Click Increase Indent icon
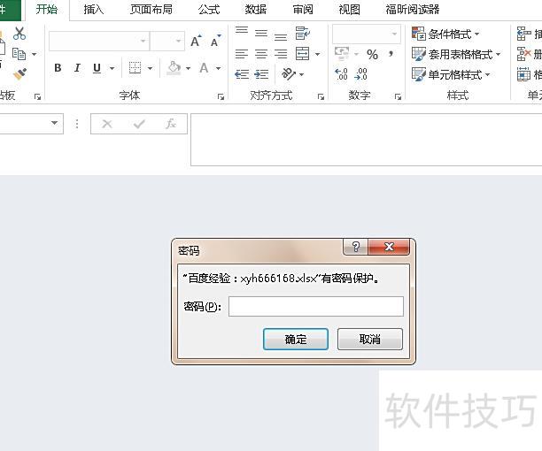 pos(261,74)
